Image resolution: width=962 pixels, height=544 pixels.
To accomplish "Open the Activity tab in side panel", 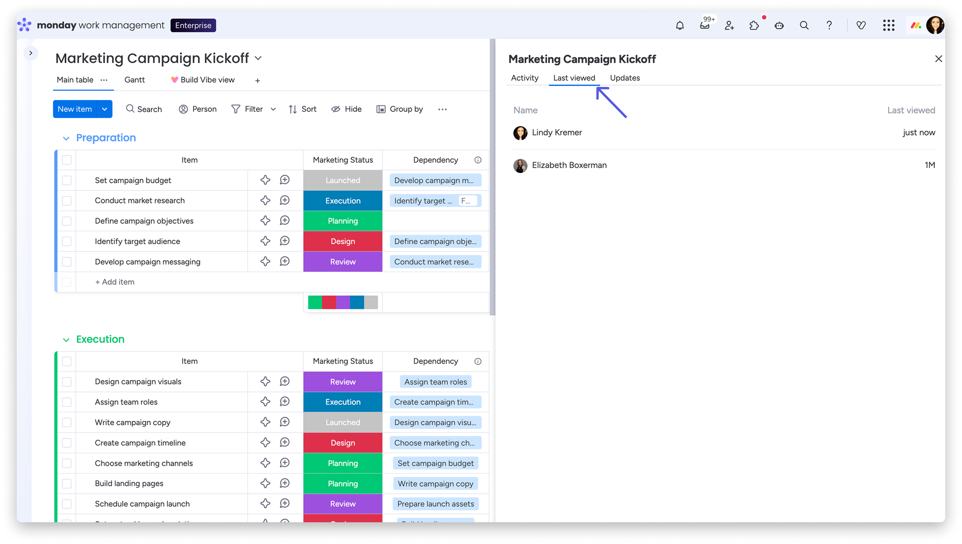I will 524,78.
